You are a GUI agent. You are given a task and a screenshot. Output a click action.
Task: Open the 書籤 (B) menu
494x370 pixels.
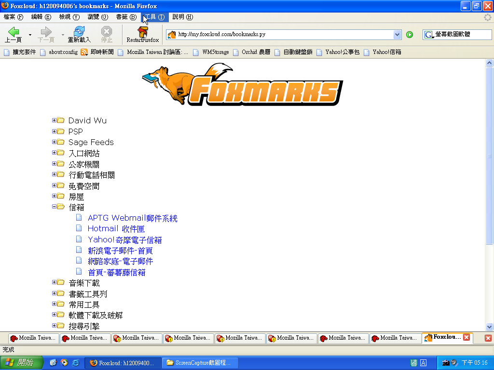tap(126, 17)
